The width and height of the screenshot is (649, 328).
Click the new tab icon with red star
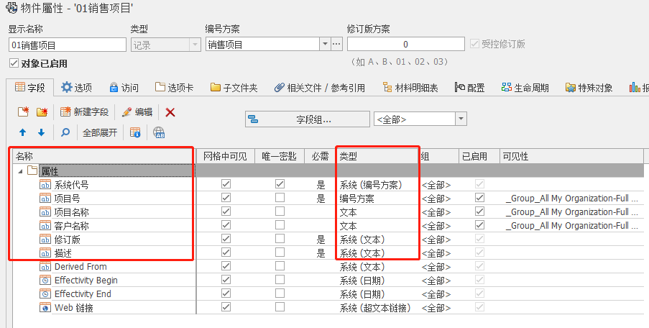coord(23,112)
